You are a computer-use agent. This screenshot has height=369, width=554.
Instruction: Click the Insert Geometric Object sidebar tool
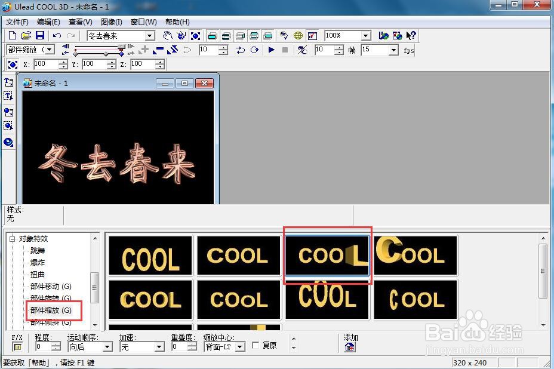pyautogui.click(x=8, y=142)
